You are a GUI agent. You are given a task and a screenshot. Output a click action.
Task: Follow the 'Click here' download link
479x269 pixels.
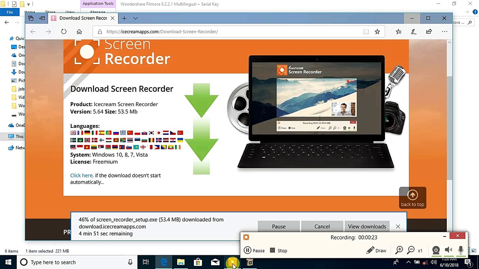[x=81, y=175]
